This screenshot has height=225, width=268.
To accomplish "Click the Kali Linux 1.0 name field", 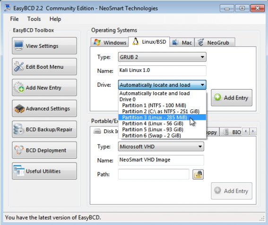I will pyautogui.click(x=162, y=71).
